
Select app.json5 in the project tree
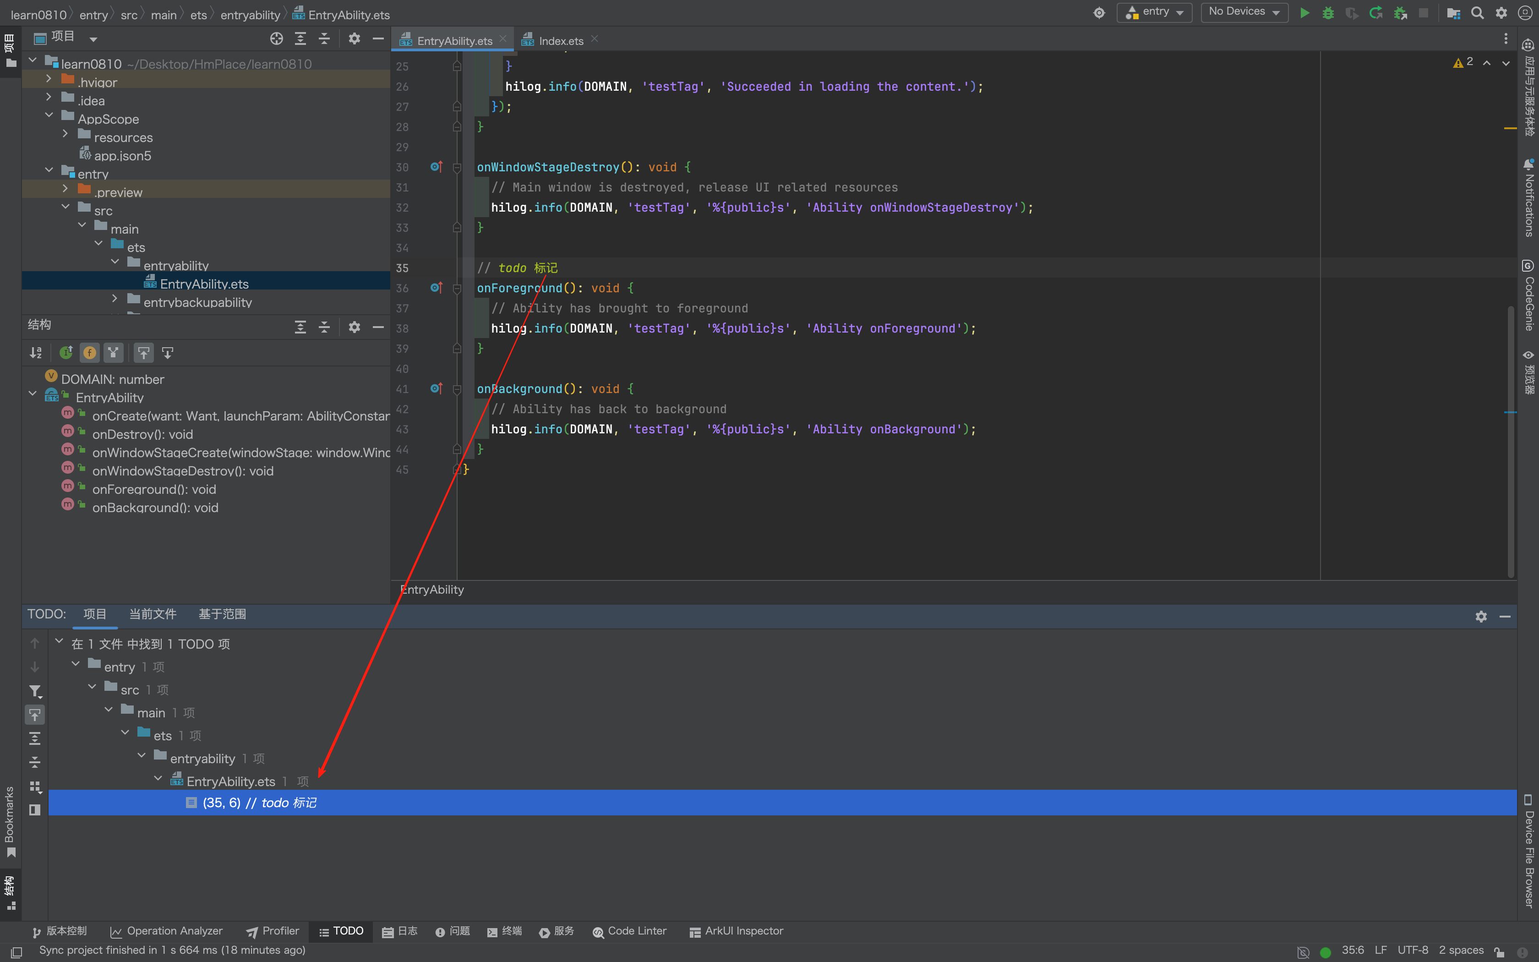click(122, 156)
